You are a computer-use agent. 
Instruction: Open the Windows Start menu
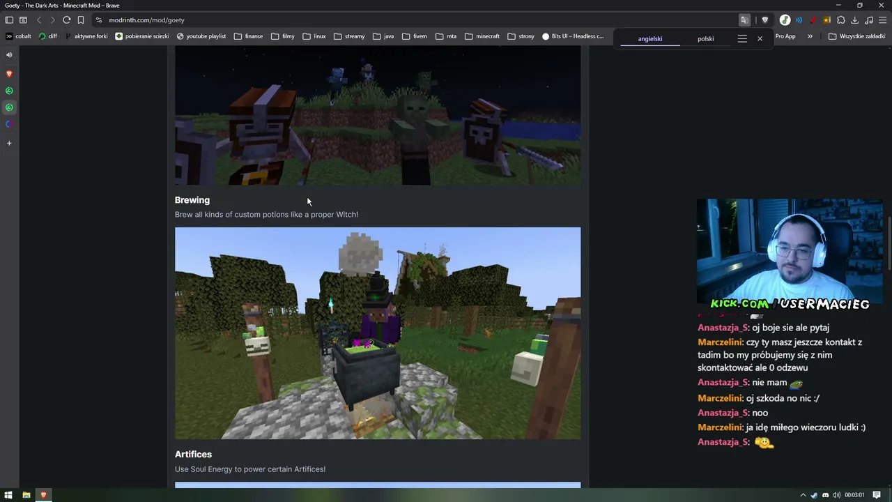8,495
